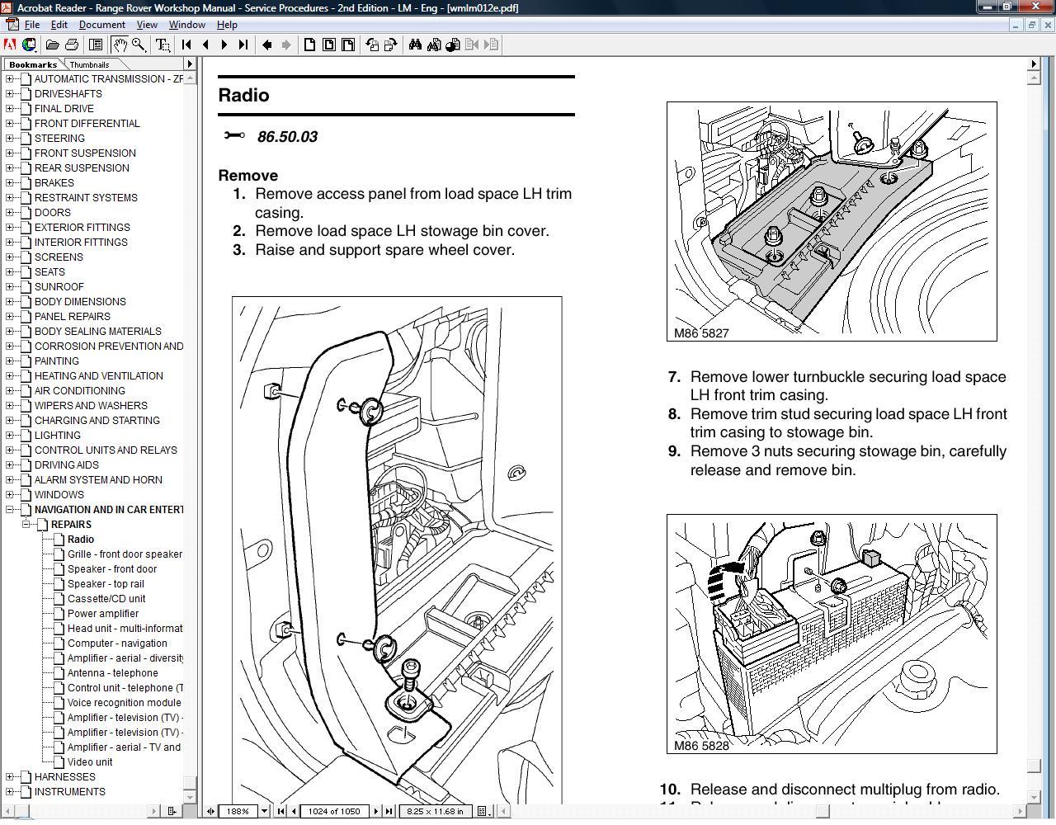The height and width of the screenshot is (825, 1056).
Task: Click bookmarks panel scroll down arrow
Action: [190, 797]
